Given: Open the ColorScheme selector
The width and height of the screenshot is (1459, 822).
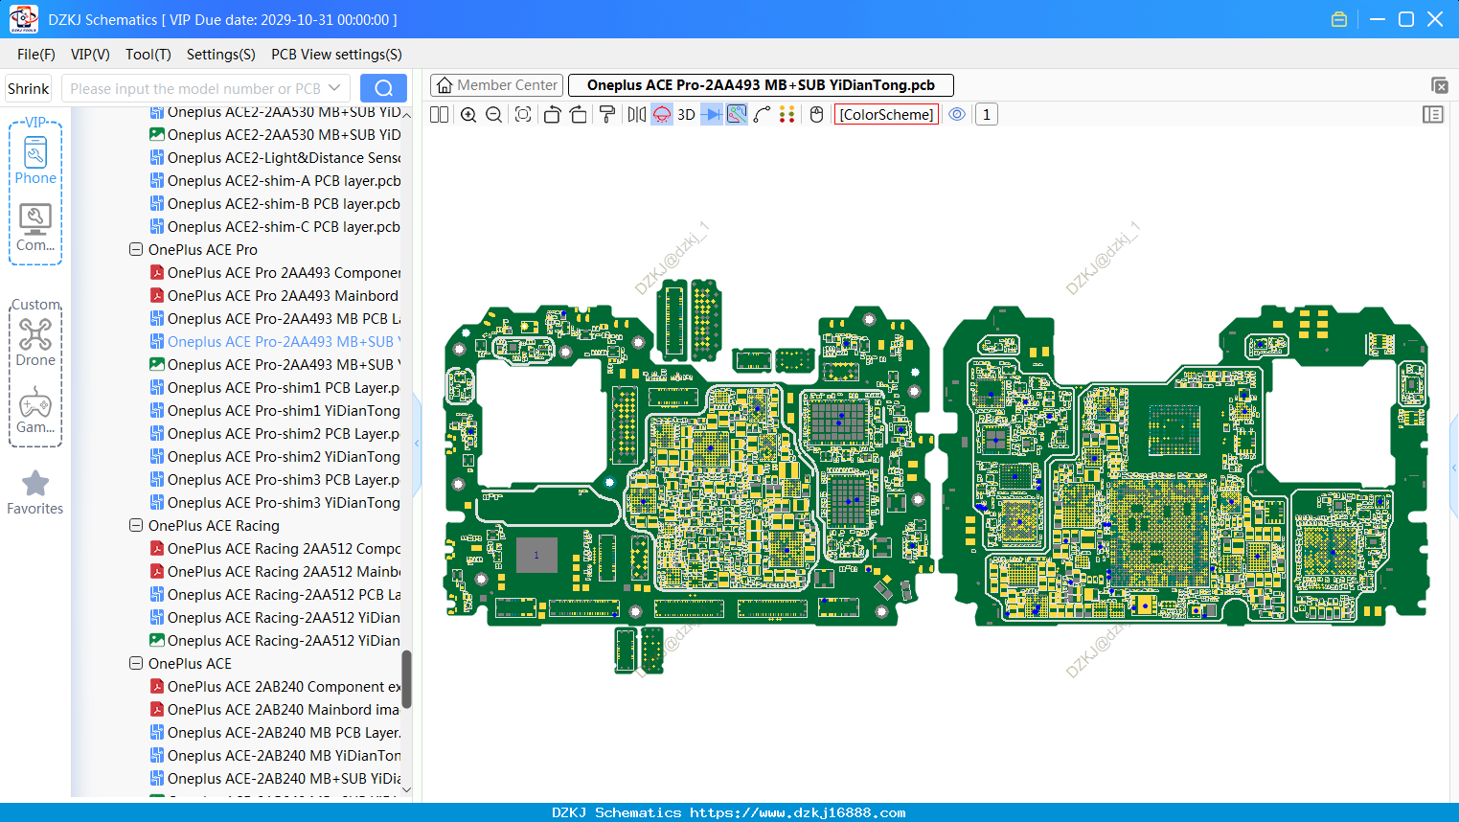Looking at the screenshot, I should 886,115.
